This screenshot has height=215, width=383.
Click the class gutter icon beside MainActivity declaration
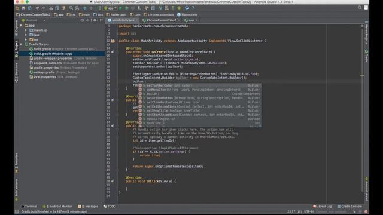point(113,41)
